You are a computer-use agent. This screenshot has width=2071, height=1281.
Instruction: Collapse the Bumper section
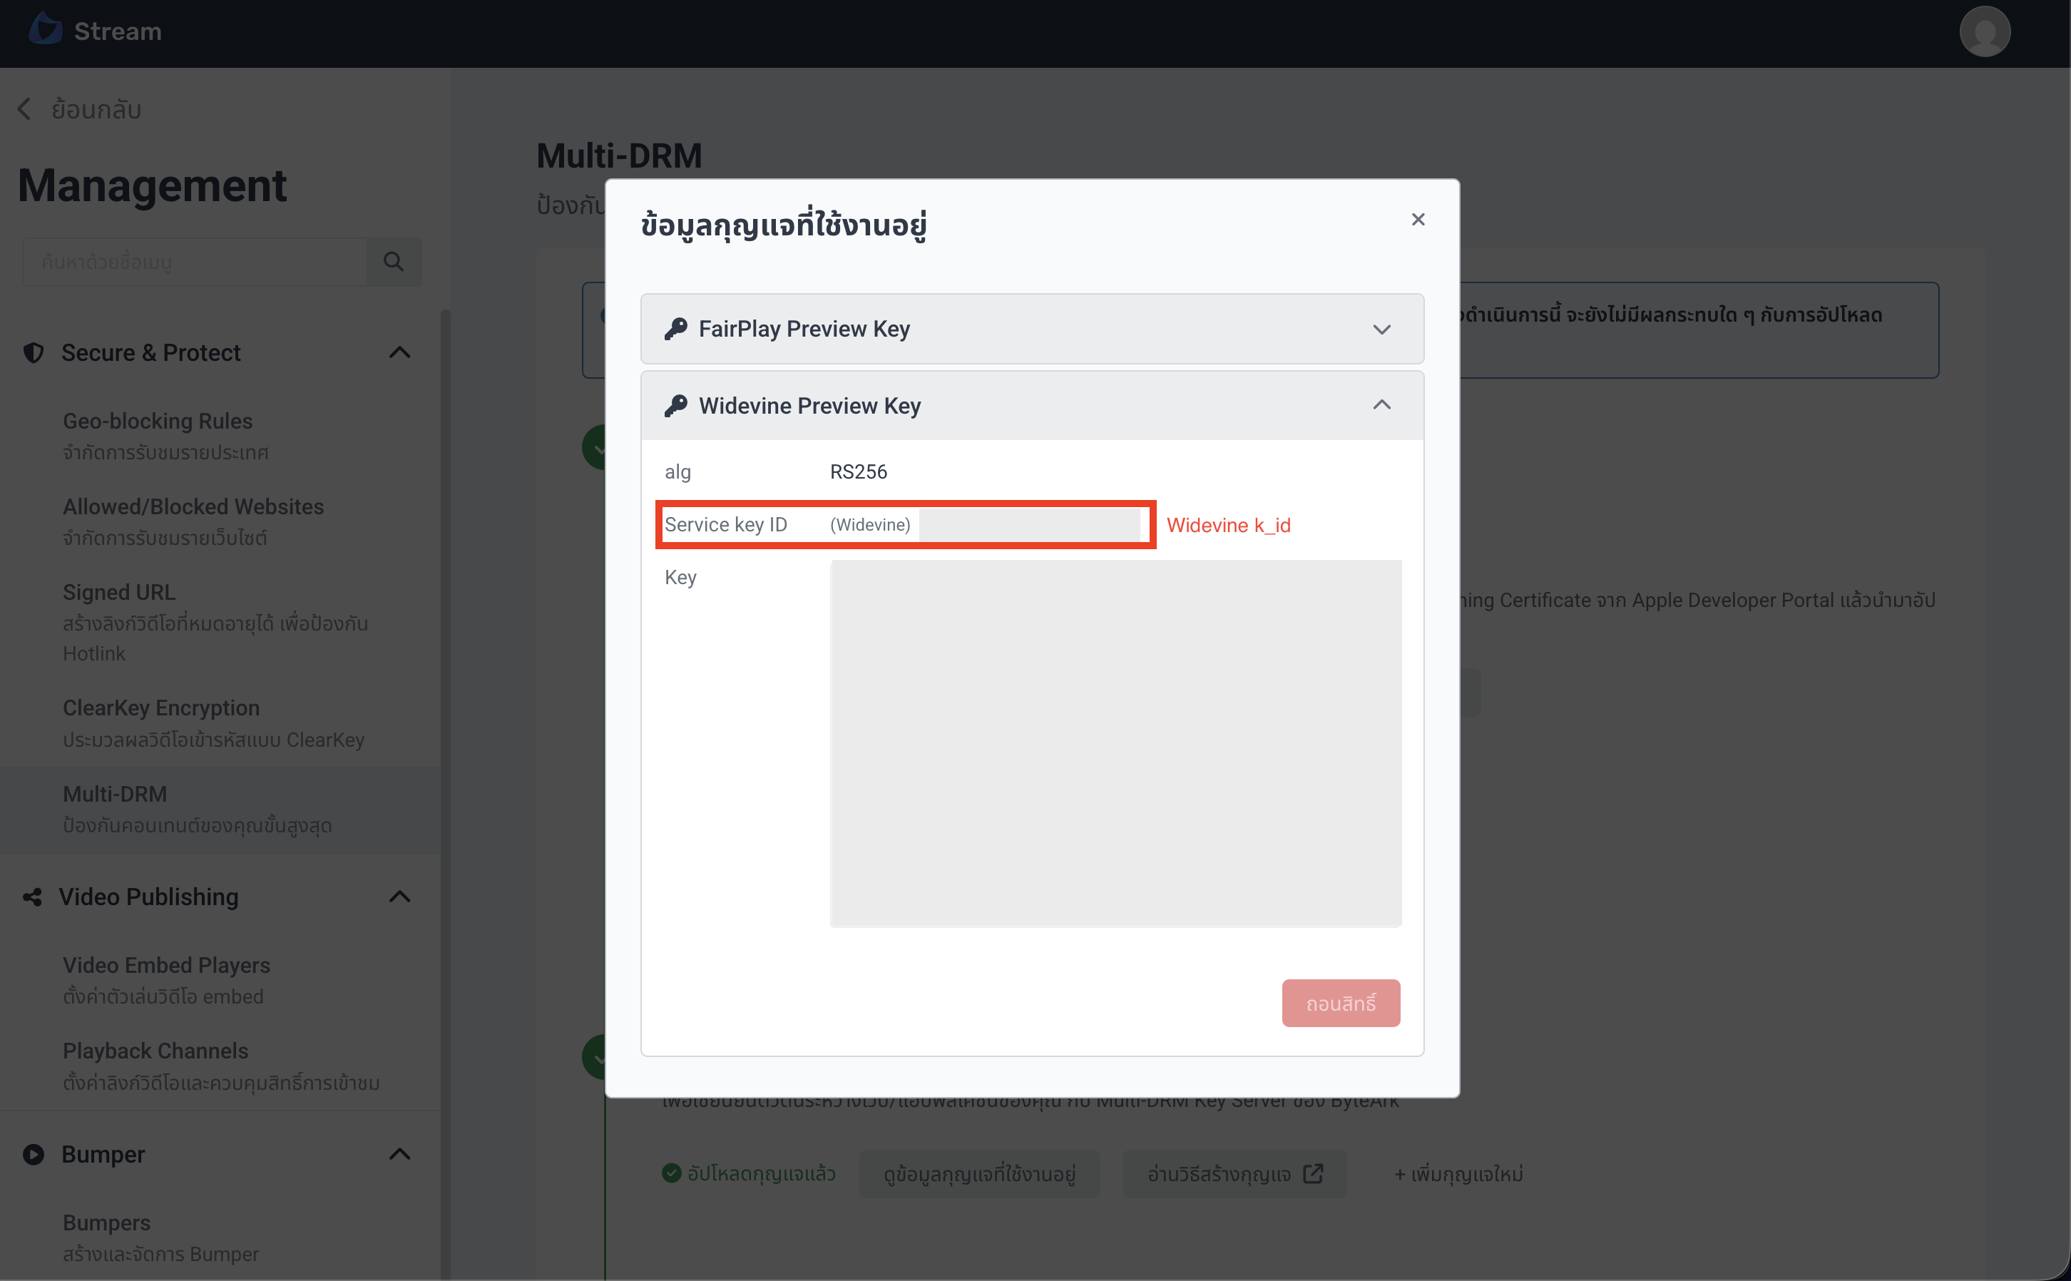coord(400,1154)
